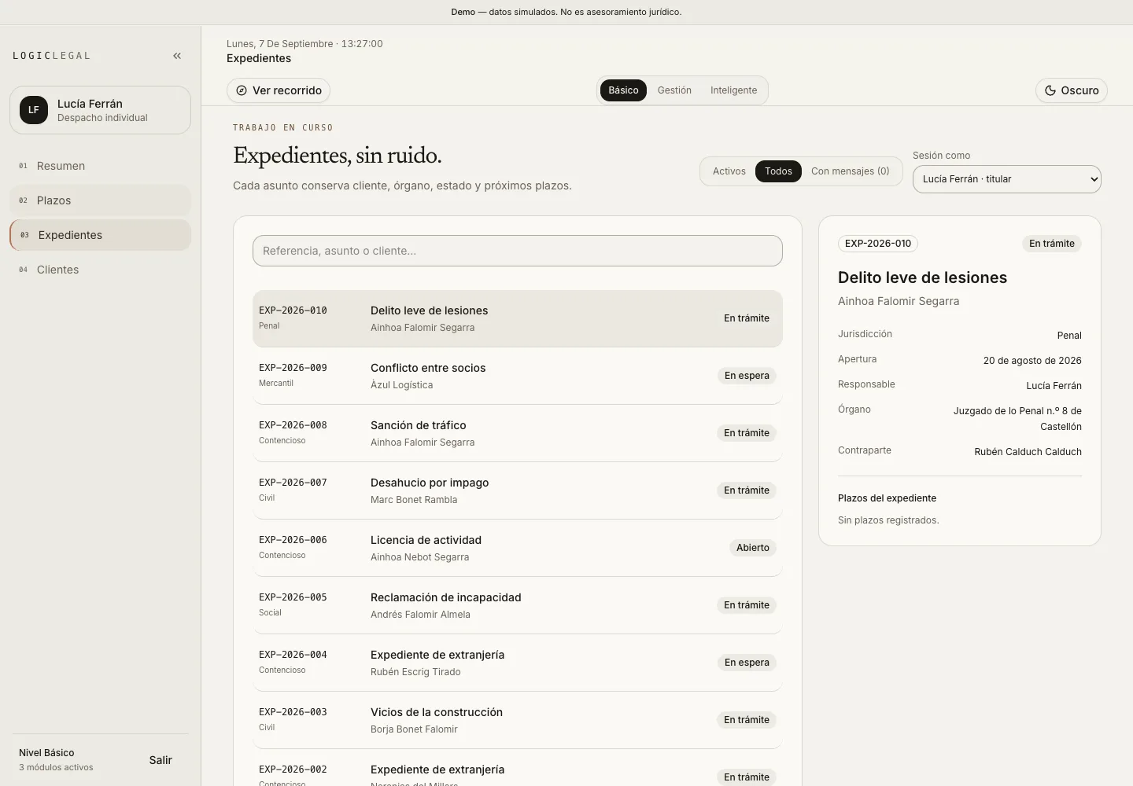Image resolution: width=1133 pixels, height=786 pixels.
Task: Click the search field for referencia or cliente
Action: [517, 251]
